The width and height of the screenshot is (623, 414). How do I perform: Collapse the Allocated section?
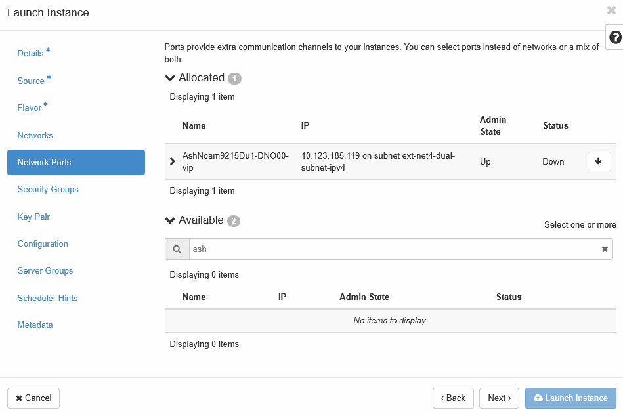click(170, 78)
